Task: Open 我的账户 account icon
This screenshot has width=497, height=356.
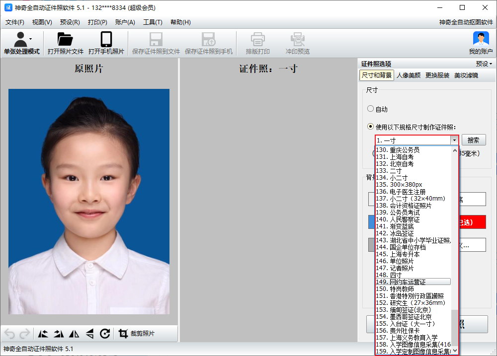Action: pyautogui.click(x=481, y=40)
